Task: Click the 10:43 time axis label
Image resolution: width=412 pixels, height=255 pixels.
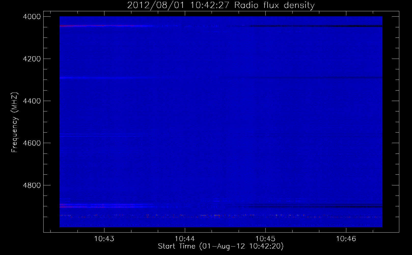Action: click(x=104, y=239)
